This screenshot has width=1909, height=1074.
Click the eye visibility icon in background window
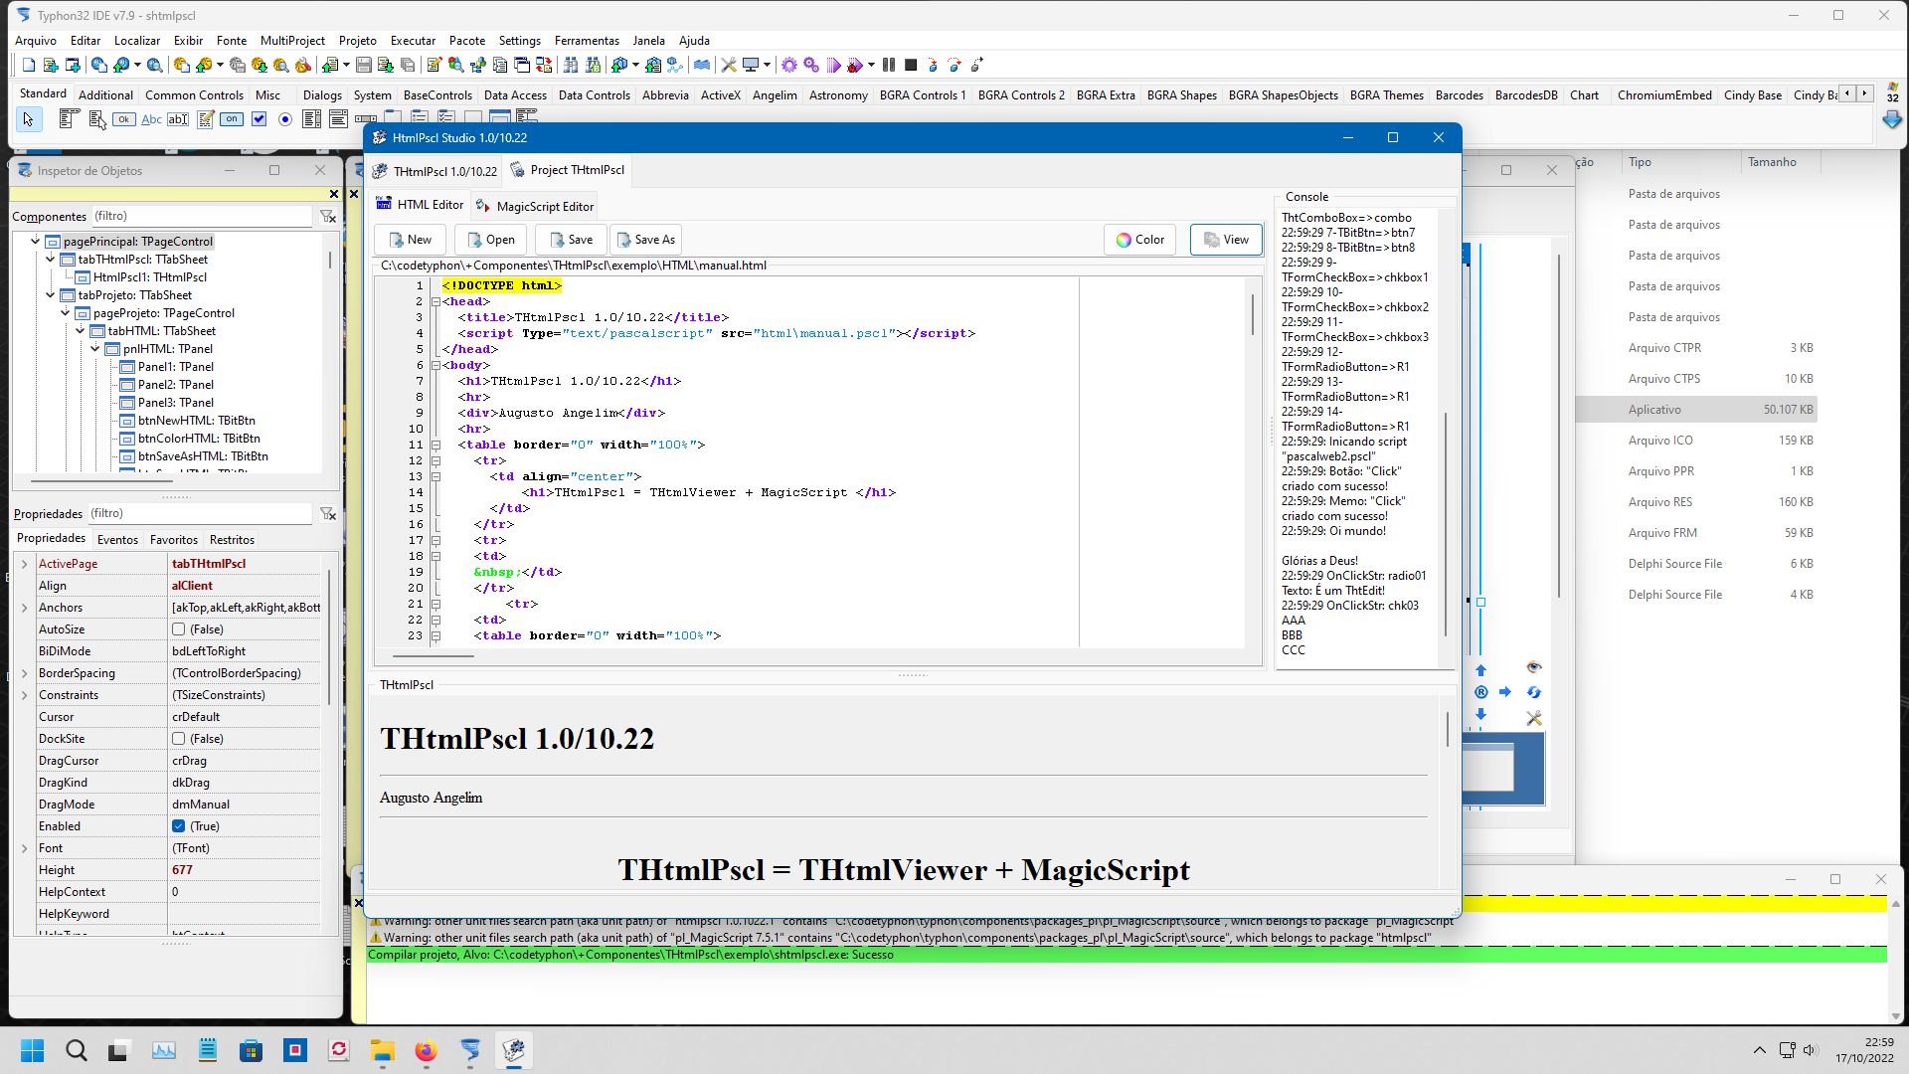1533,667
